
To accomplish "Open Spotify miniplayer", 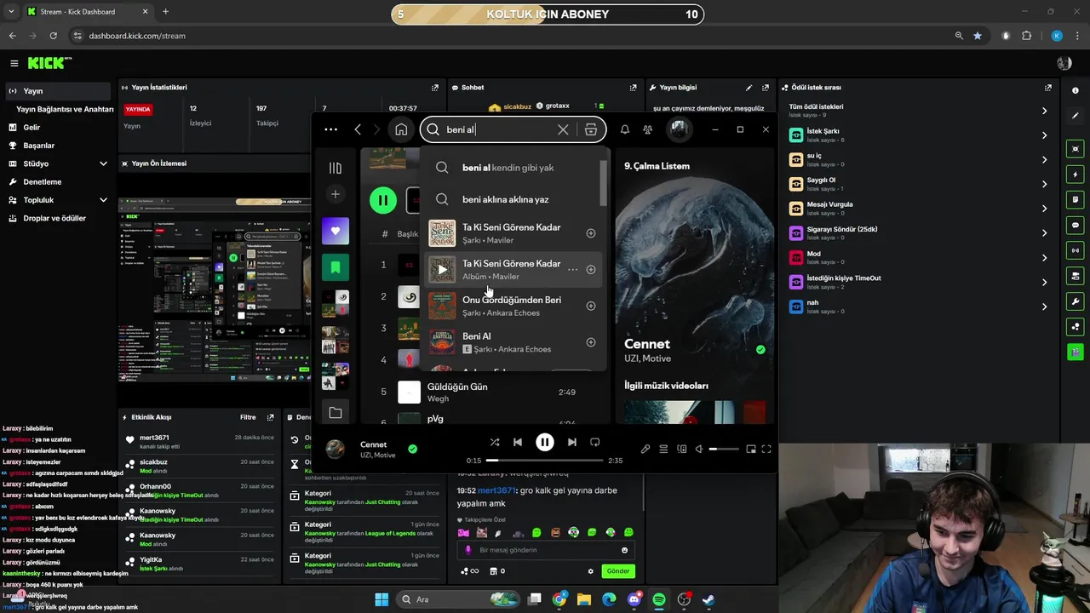I will point(751,449).
